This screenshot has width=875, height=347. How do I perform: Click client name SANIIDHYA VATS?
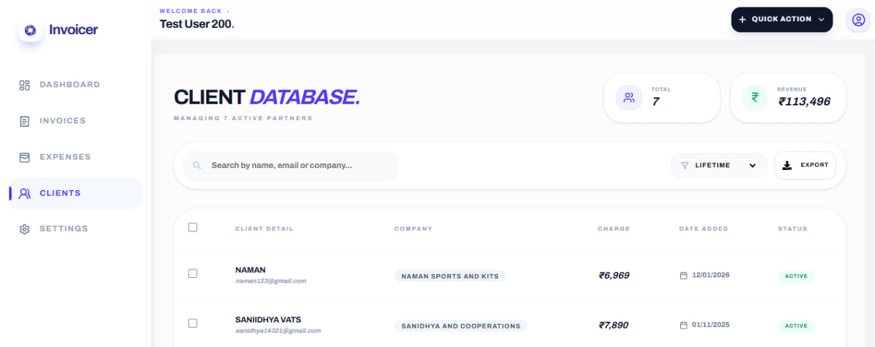[268, 320]
